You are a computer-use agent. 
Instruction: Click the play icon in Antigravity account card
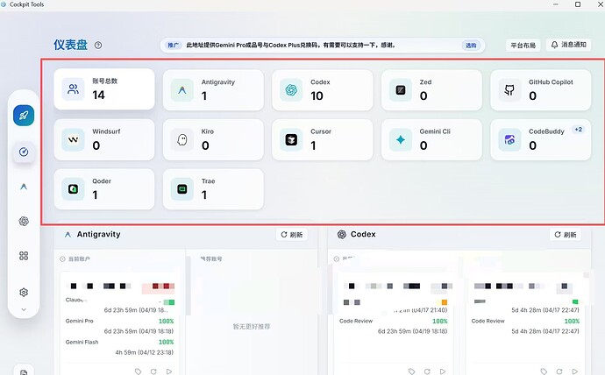point(169,371)
